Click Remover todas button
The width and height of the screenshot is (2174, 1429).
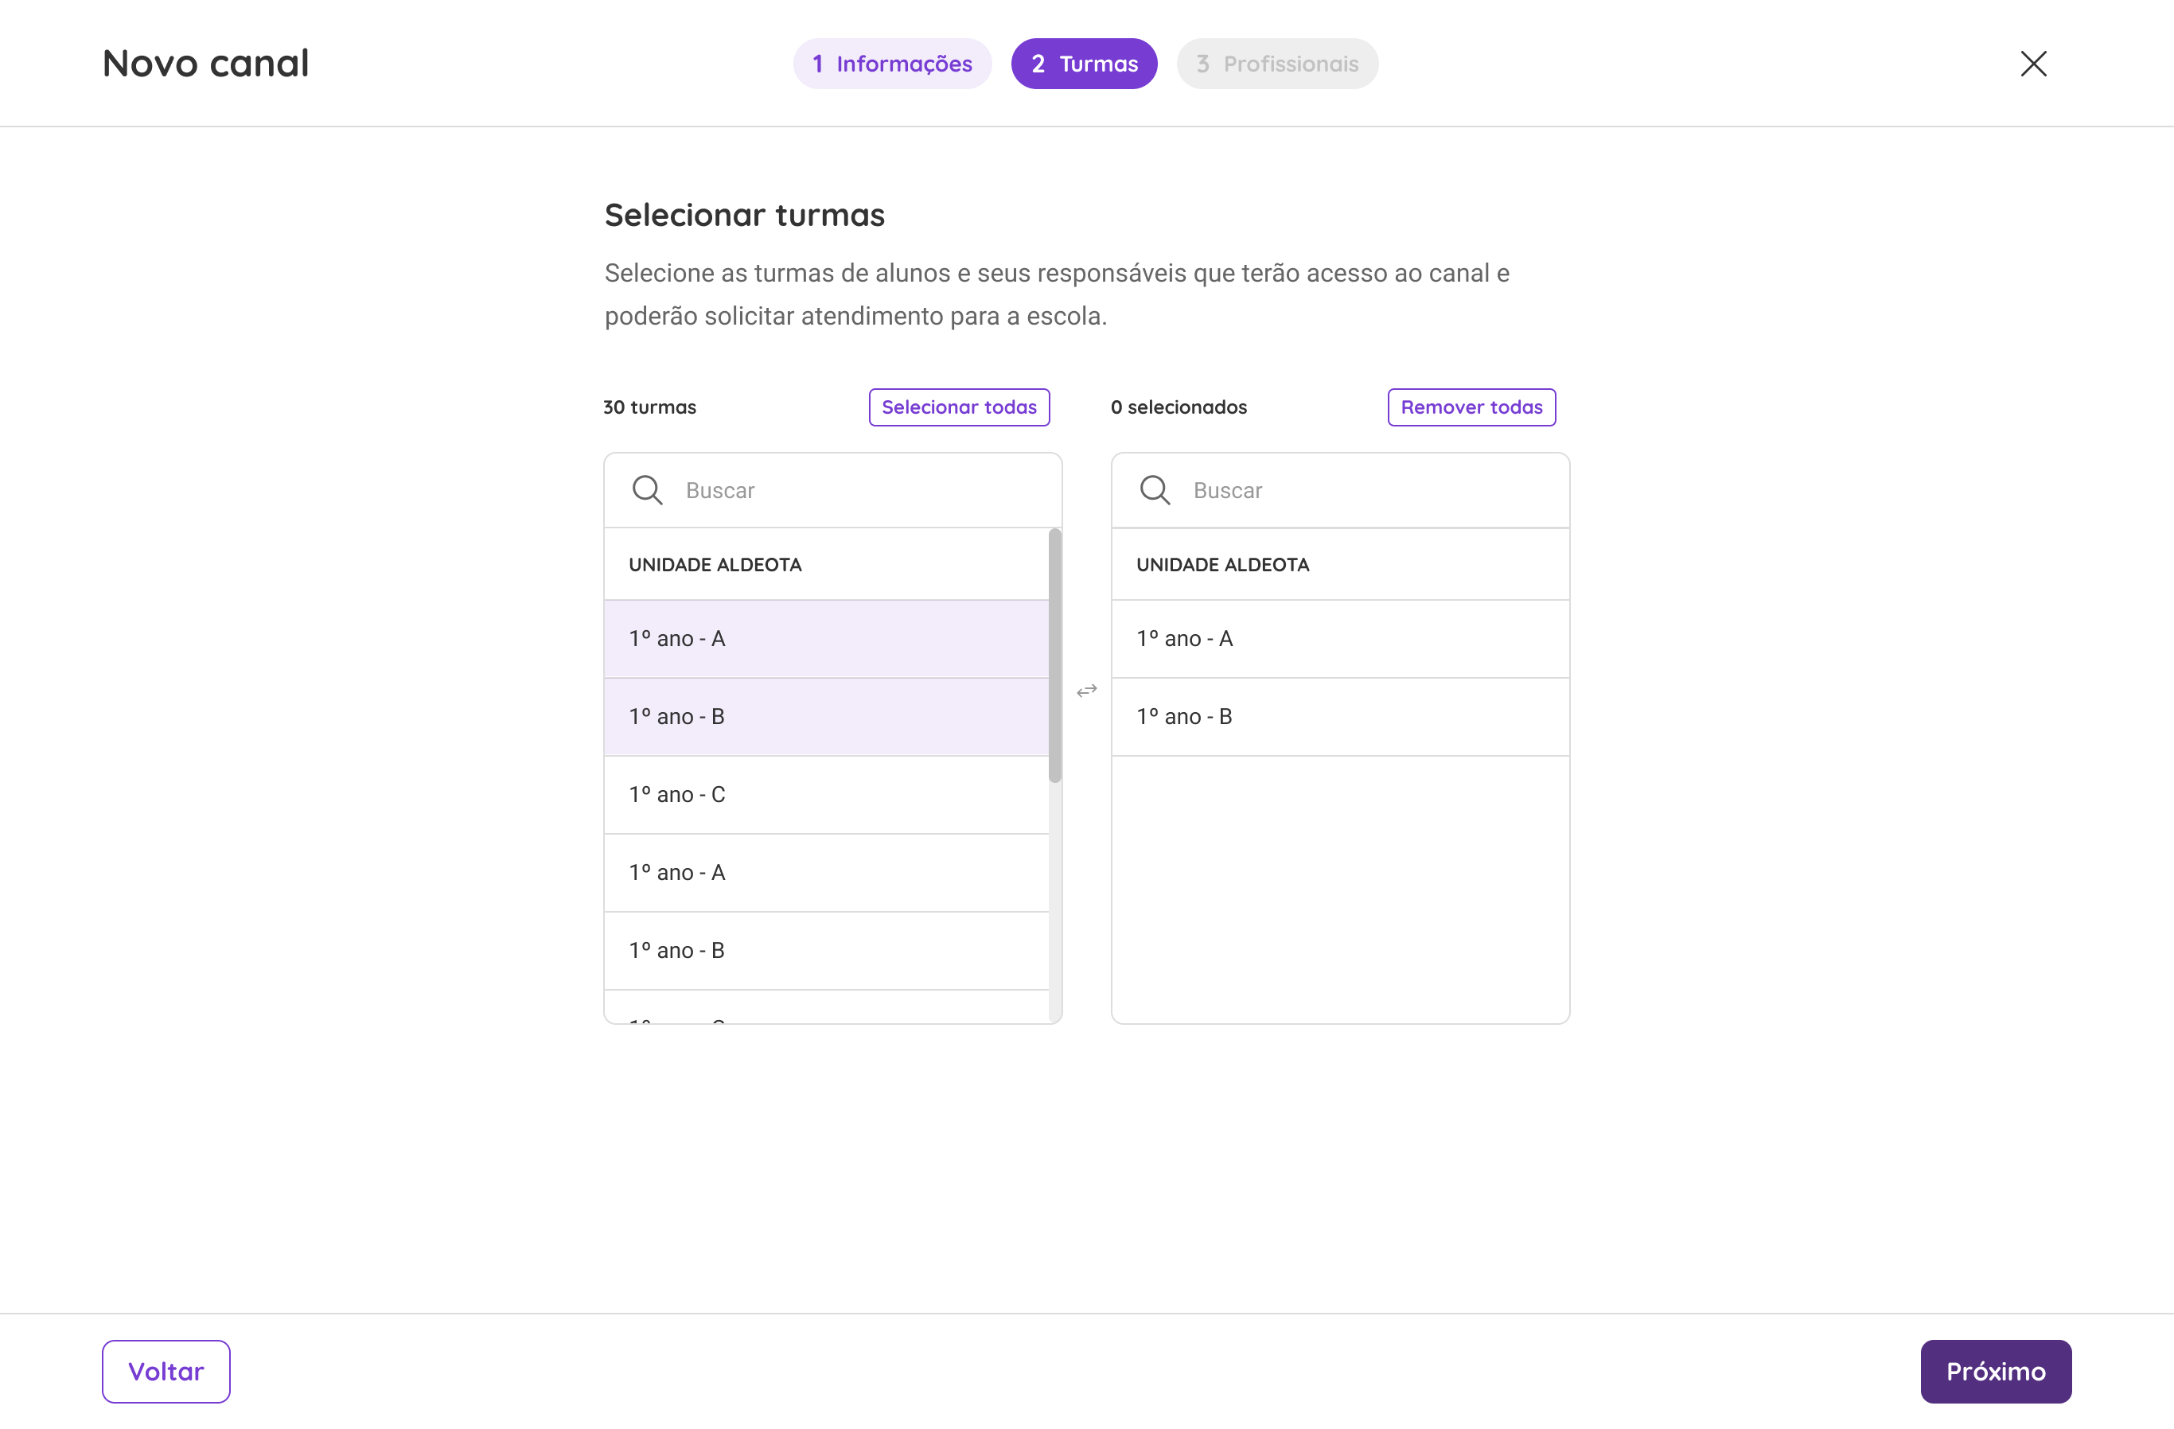pyautogui.click(x=1471, y=407)
